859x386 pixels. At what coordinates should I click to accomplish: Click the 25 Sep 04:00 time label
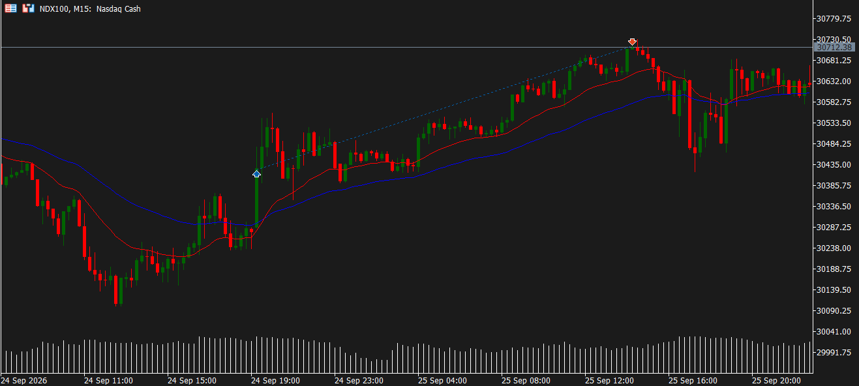442,380
